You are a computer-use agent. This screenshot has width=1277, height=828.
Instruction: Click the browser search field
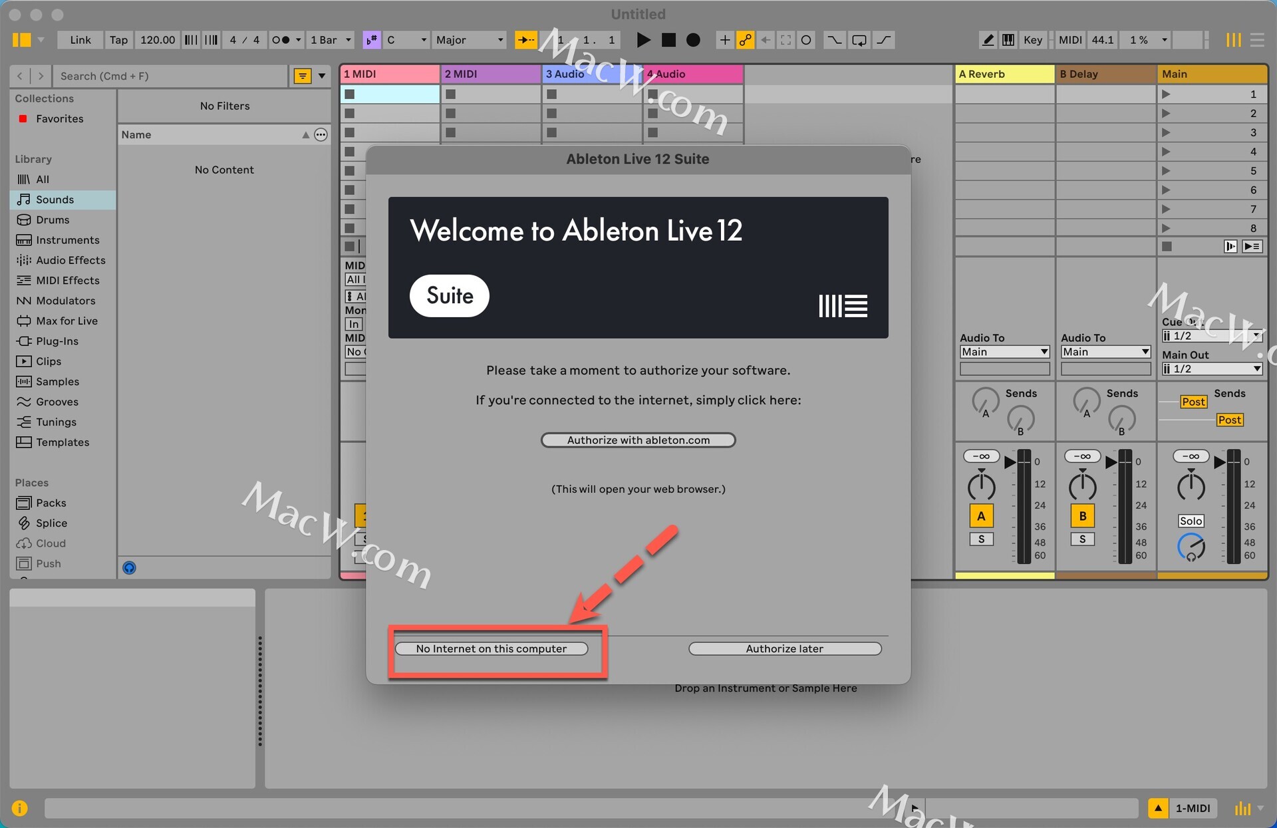click(170, 76)
